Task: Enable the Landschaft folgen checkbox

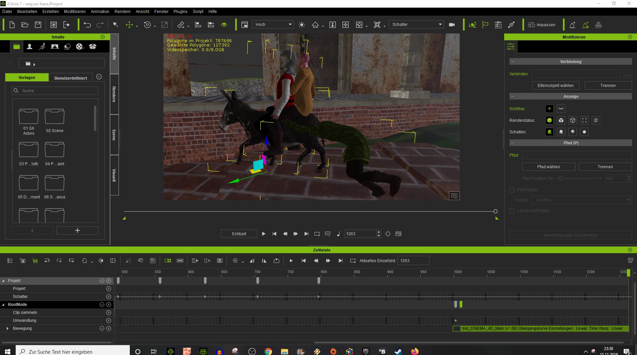Action: pyautogui.click(x=512, y=211)
